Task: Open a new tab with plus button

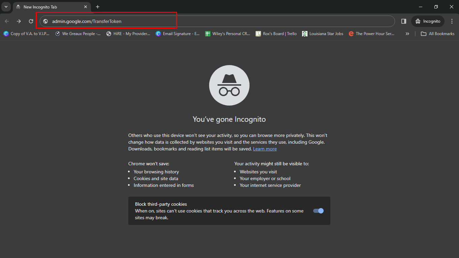Action: (x=98, y=7)
